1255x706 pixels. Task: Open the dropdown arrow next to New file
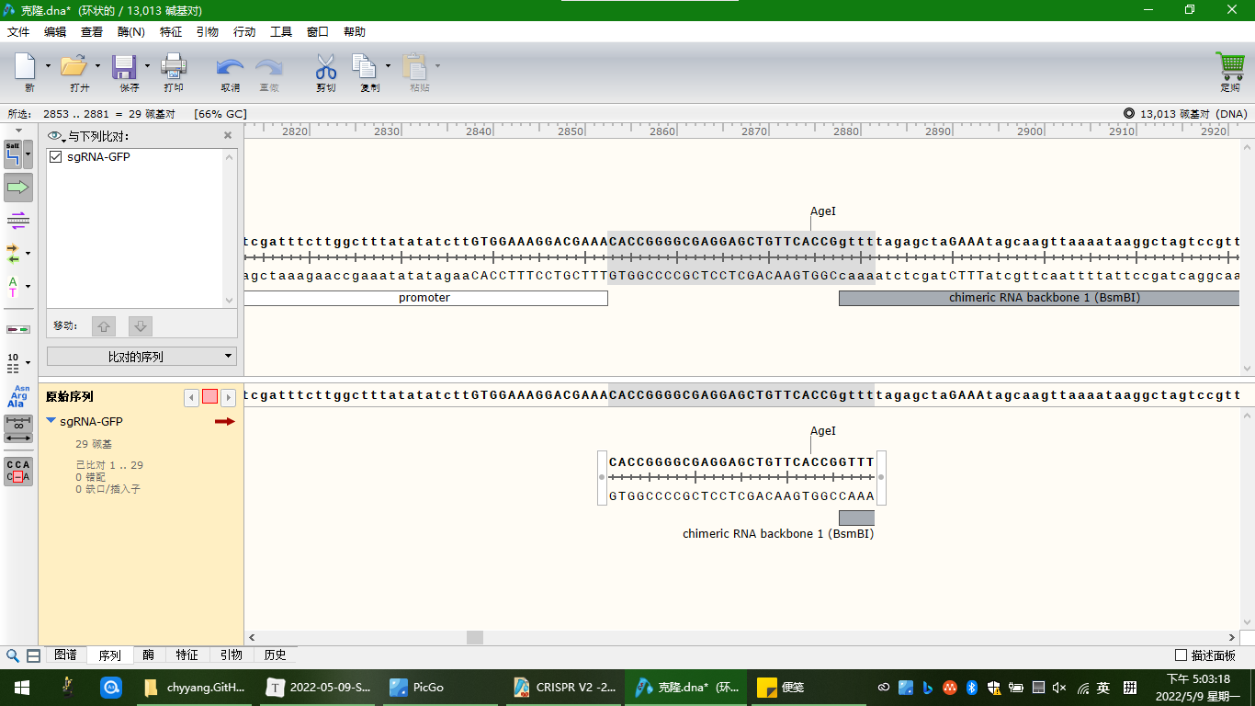(x=48, y=66)
